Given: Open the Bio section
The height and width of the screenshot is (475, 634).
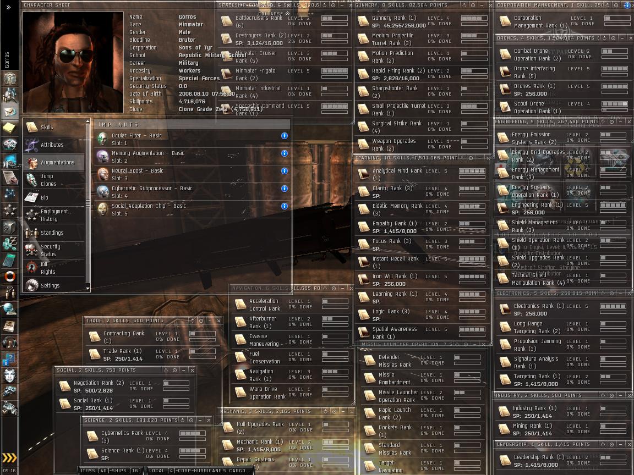Looking at the screenshot, I should [x=54, y=197].
